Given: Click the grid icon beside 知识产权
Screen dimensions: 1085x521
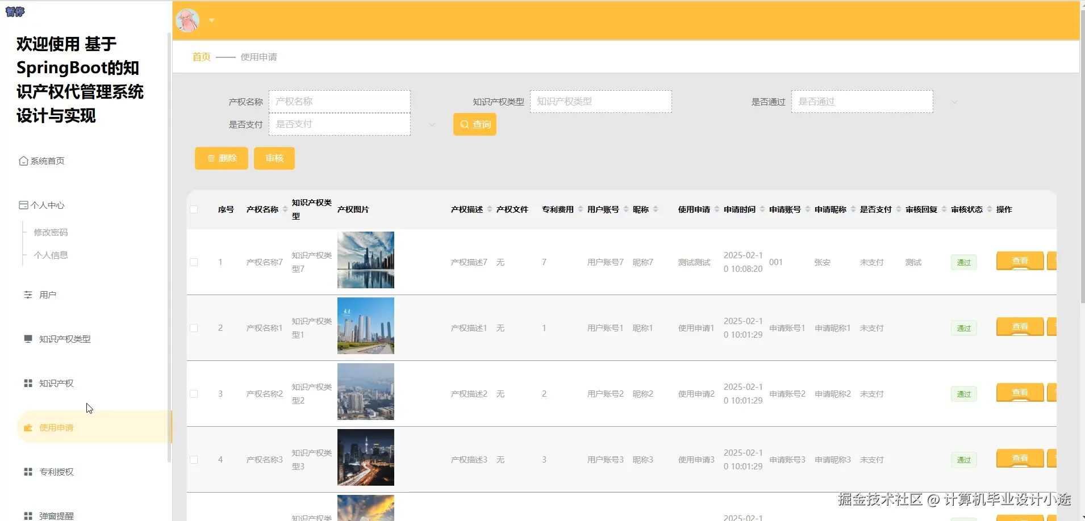Looking at the screenshot, I should coord(28,384).
